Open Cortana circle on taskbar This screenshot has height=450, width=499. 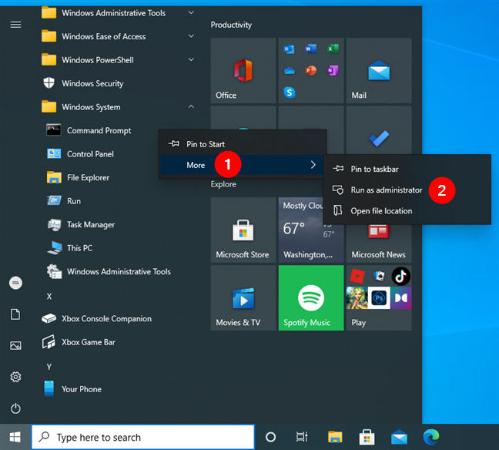(x=270, y=437)
